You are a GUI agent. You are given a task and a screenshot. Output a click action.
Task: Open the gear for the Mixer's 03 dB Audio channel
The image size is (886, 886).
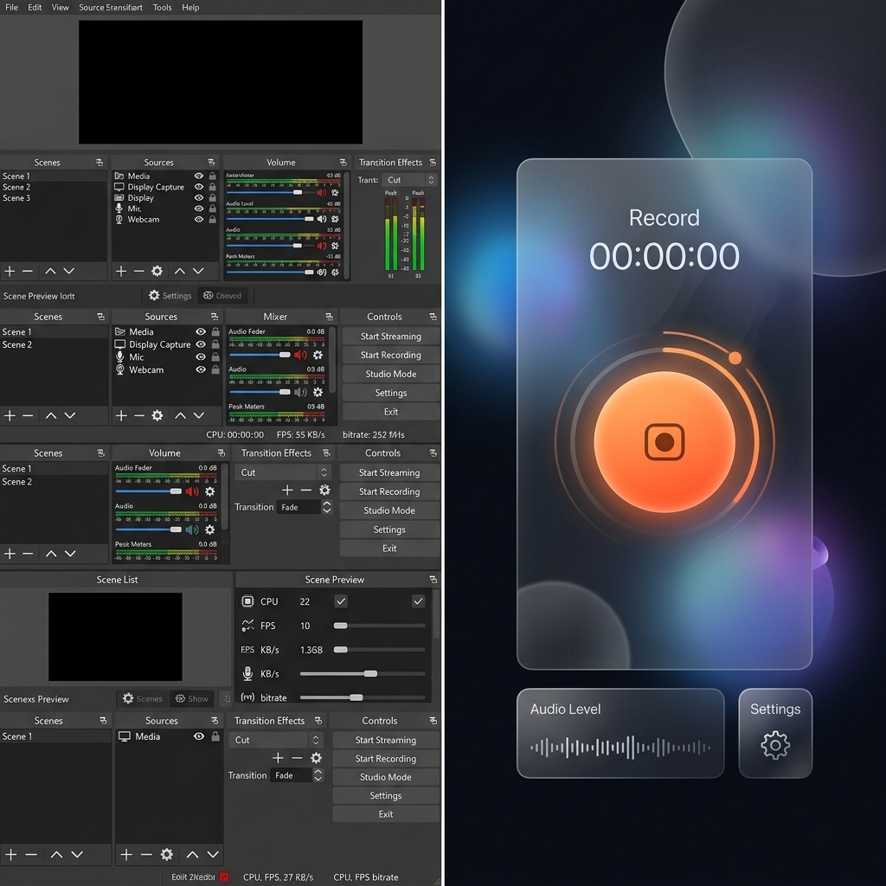tap(318, 392)
